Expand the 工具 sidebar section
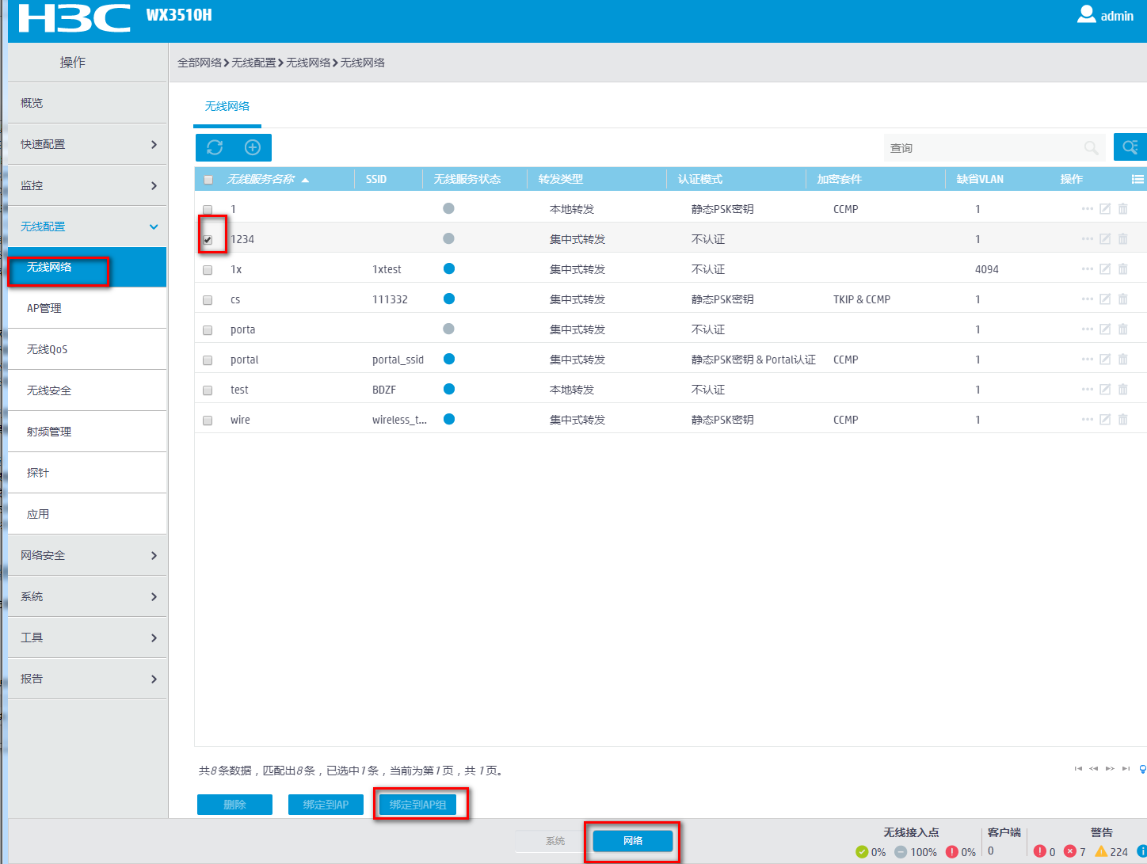Image resolution: width=1147 pixels, height=864 pixels. pos(87,638)
